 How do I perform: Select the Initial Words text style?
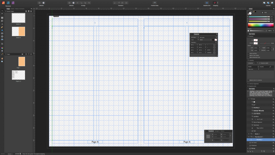(258, 111)
